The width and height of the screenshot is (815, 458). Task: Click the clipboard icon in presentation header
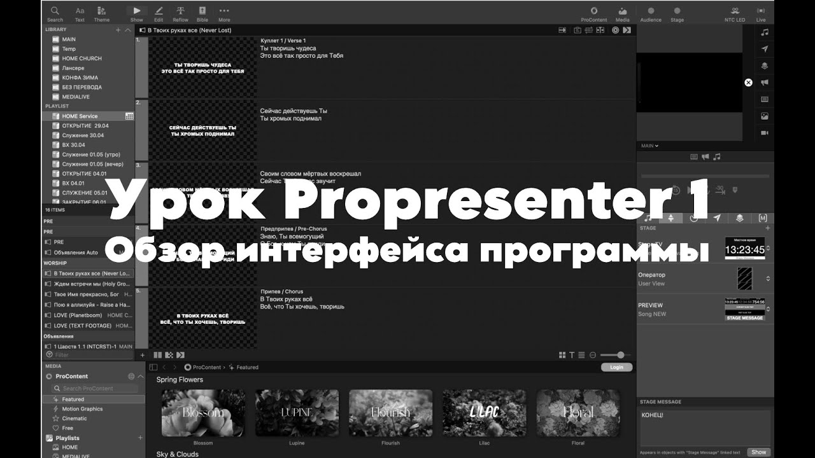[x=578, y=30]
